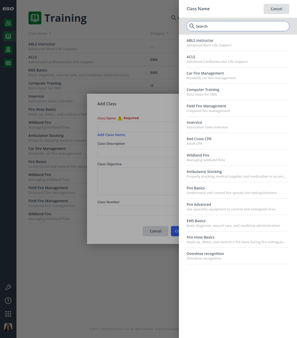Open the help question mark icon
Screen dimensions: 297x338
(8, 301)
